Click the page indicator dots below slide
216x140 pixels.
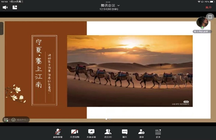pyautogui.click(x=108, y=119)
